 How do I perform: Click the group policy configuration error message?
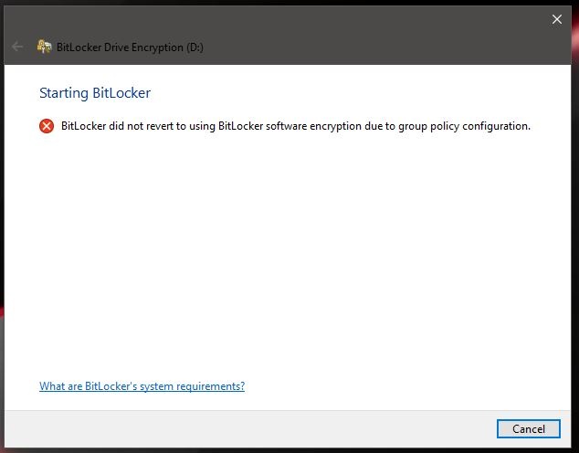(x=296, y=126)
